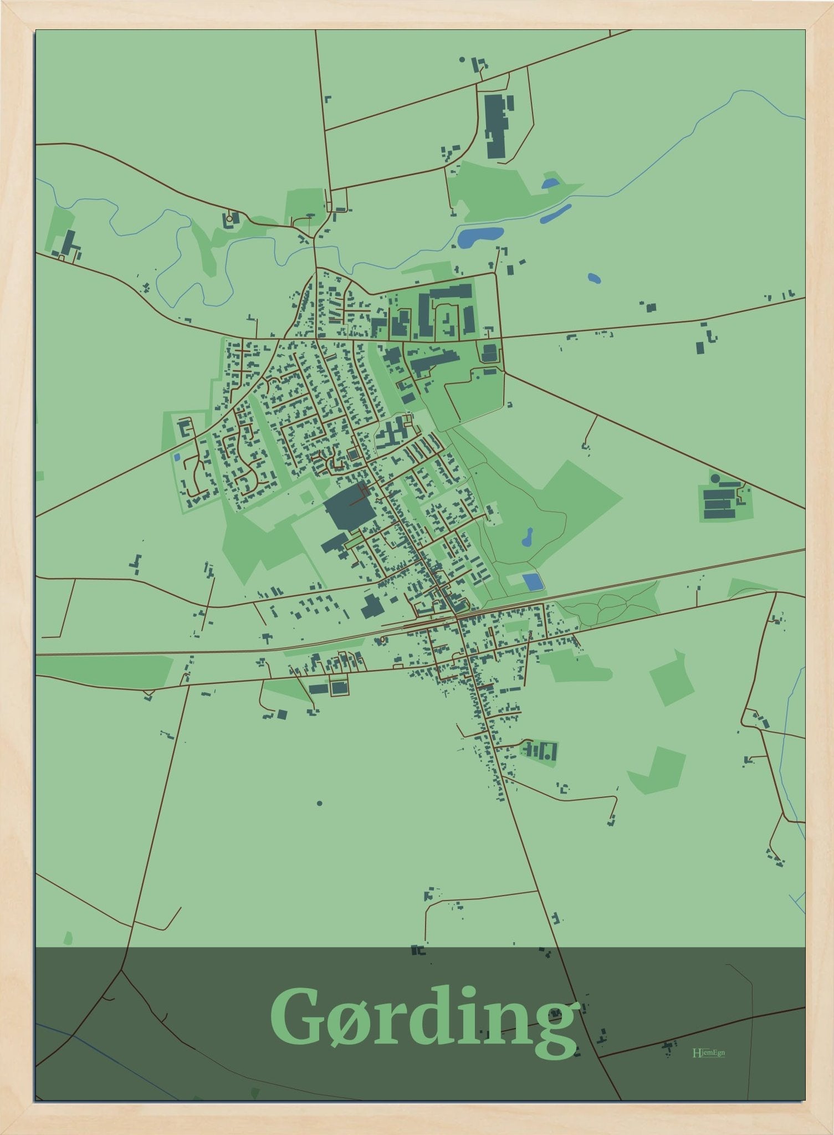Select the isolated small pond east of the lake
Screen dimensions: 834x1135
pos(594,278)
